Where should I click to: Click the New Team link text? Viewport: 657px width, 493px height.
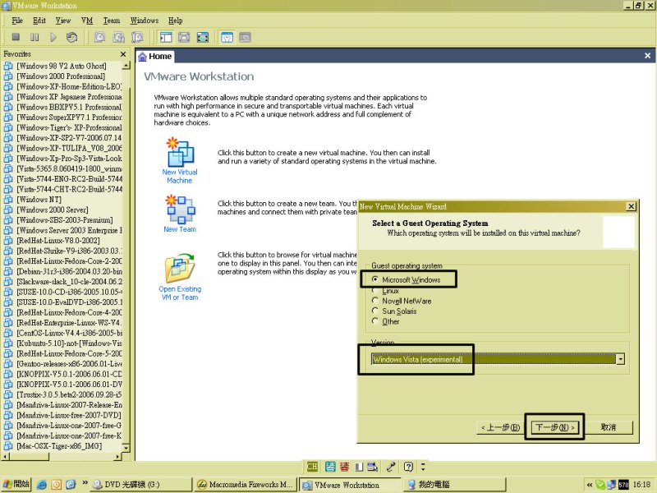pos(180,229)
